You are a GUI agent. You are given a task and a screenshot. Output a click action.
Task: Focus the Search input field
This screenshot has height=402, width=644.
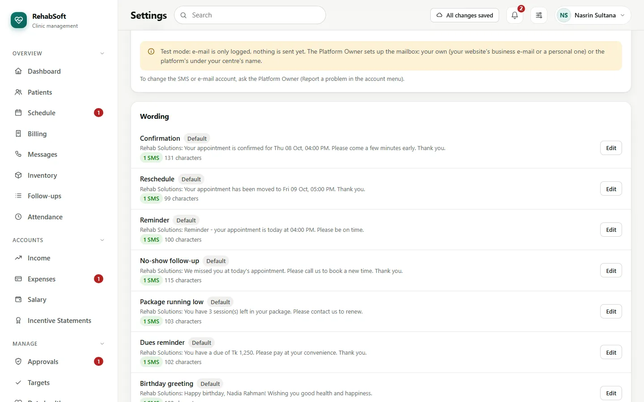click(250, 15)
